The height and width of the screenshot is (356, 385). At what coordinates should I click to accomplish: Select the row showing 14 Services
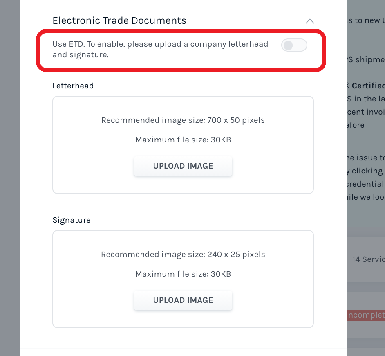(368, 259)
